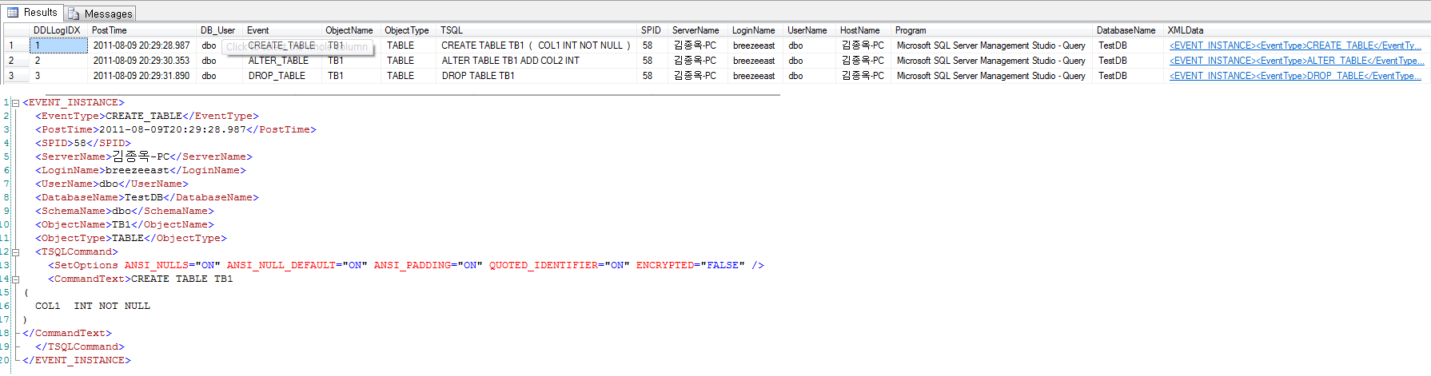Collapse the TSQLCommand XML node
This screenshot has width=1431, height=376.
[x=15, y=252]
